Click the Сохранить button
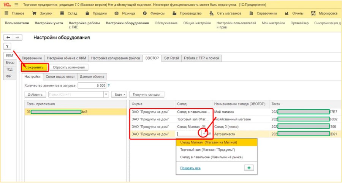342x183 pixels. pyautogui.click(x=35, y=68)
